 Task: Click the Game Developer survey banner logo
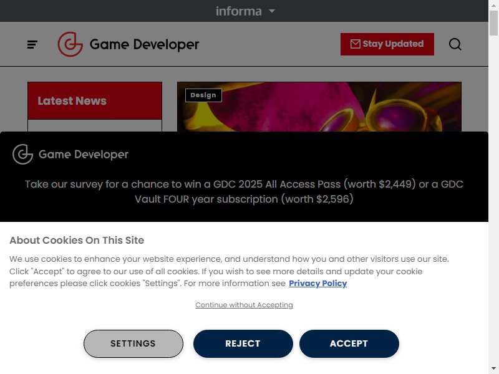click(70, 154)
